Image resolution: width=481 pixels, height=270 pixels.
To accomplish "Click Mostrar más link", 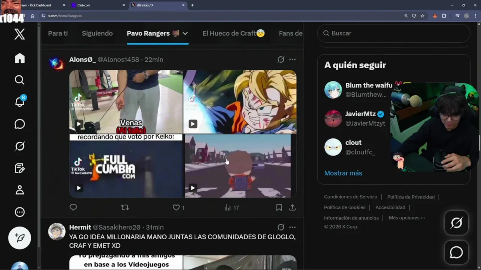I will point(343,173).
